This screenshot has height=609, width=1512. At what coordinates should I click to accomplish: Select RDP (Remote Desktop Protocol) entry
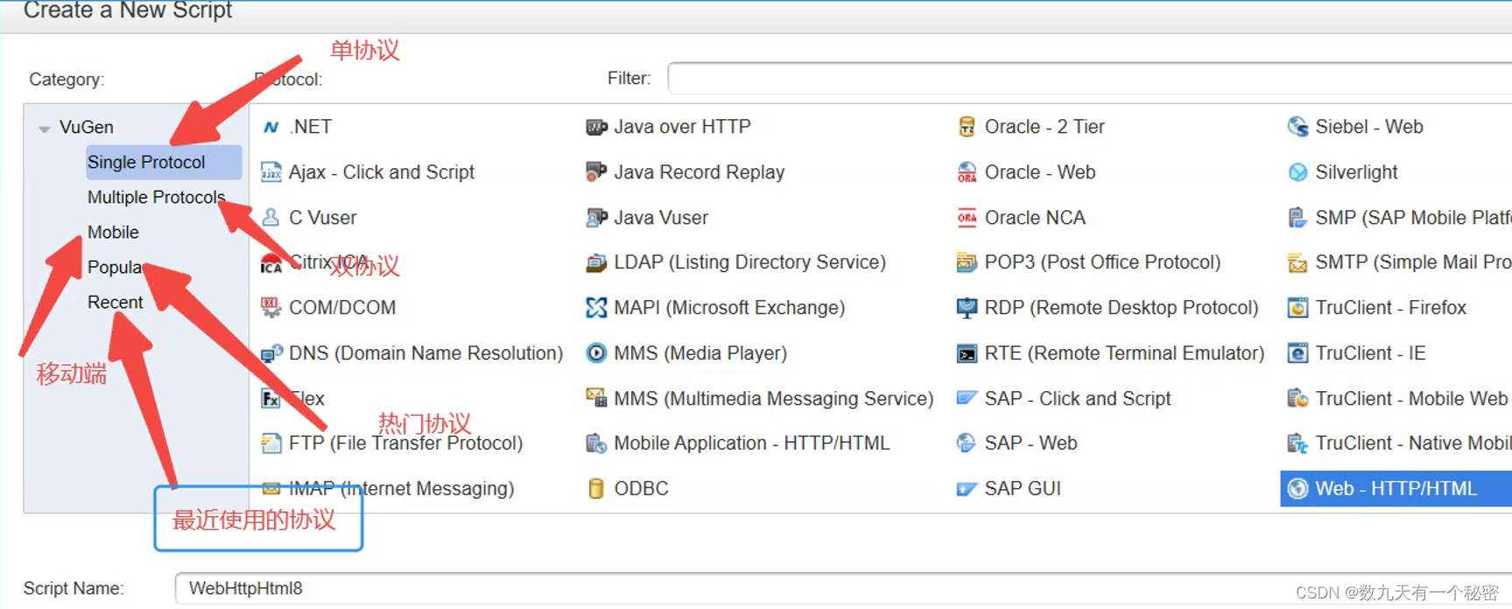pyautogui.click(x=1121, y=308)
